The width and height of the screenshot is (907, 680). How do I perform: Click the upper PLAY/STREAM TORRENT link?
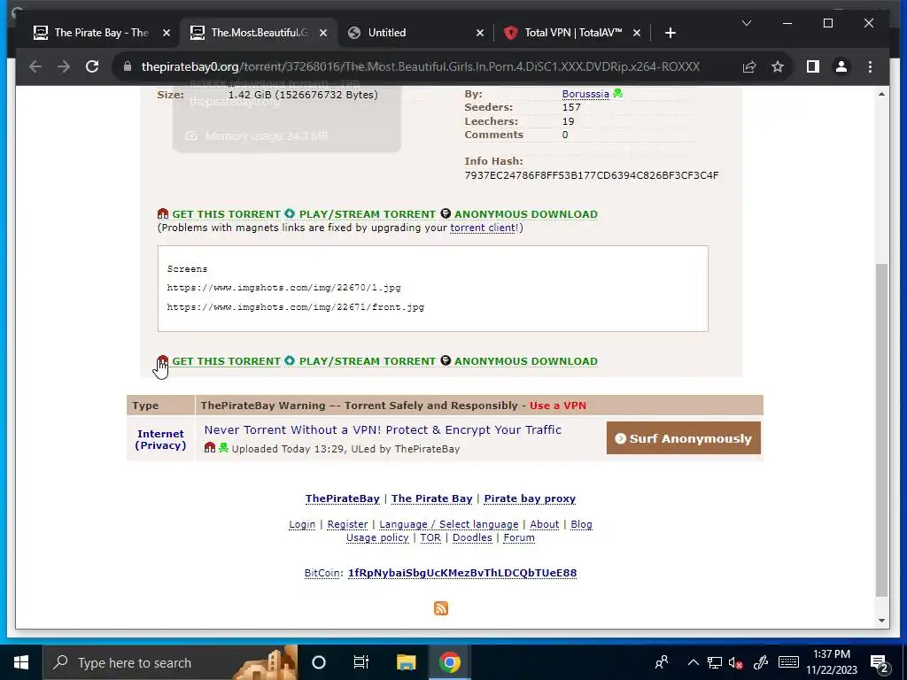(x=367, y=214)
